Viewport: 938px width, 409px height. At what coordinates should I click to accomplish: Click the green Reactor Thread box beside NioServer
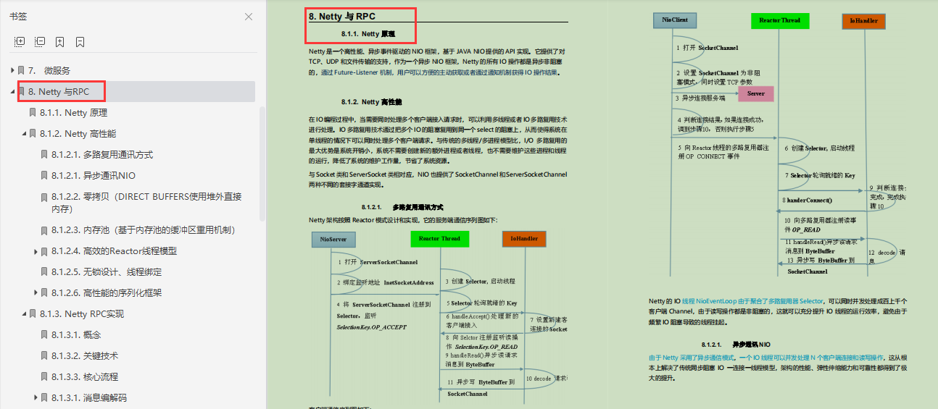click(x=439, y=238)
